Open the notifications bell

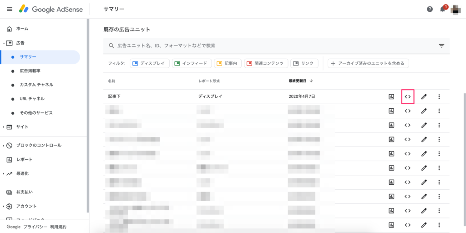tap(442, 10)
